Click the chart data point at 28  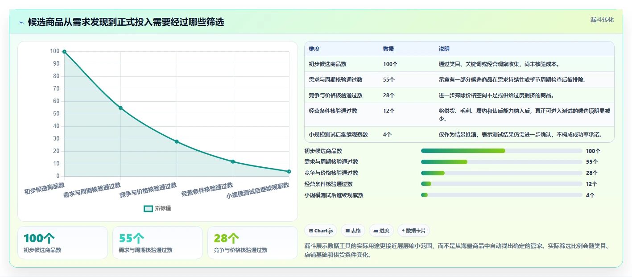pyautogui.click(x=177, y=142)
